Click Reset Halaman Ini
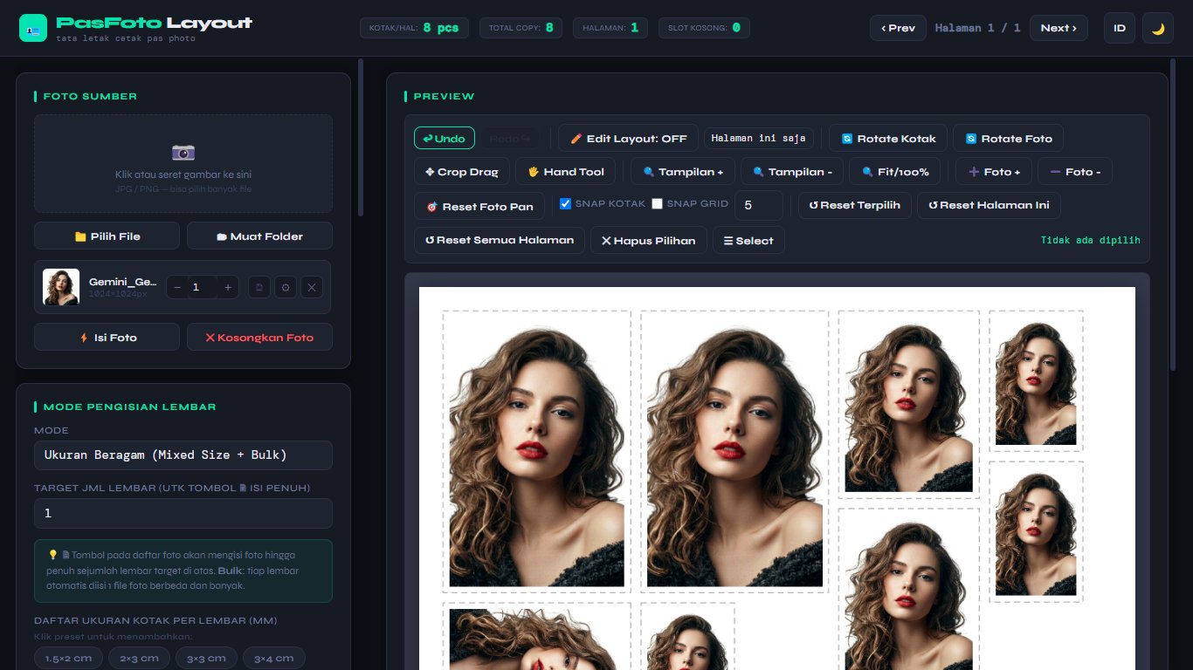The height and width of the screenshot is (670, 1193). coord(989,206)
